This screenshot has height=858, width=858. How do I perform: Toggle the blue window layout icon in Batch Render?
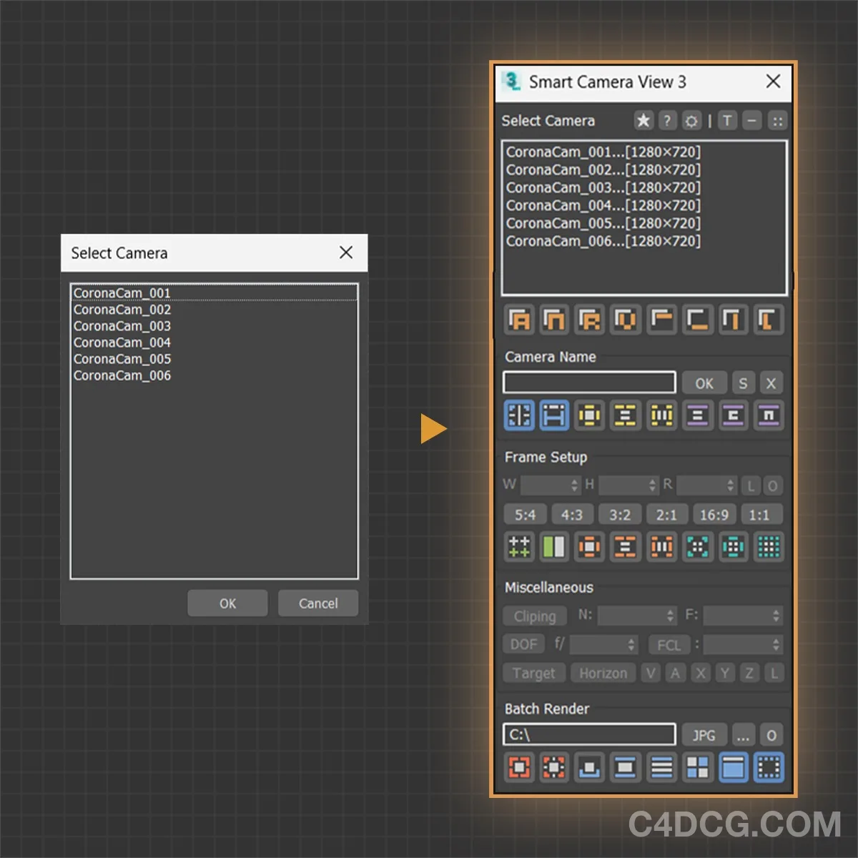coord(733,767)
